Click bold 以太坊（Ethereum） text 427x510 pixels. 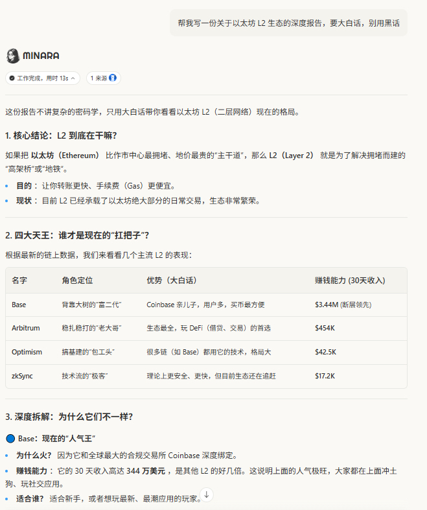[65, 156]
